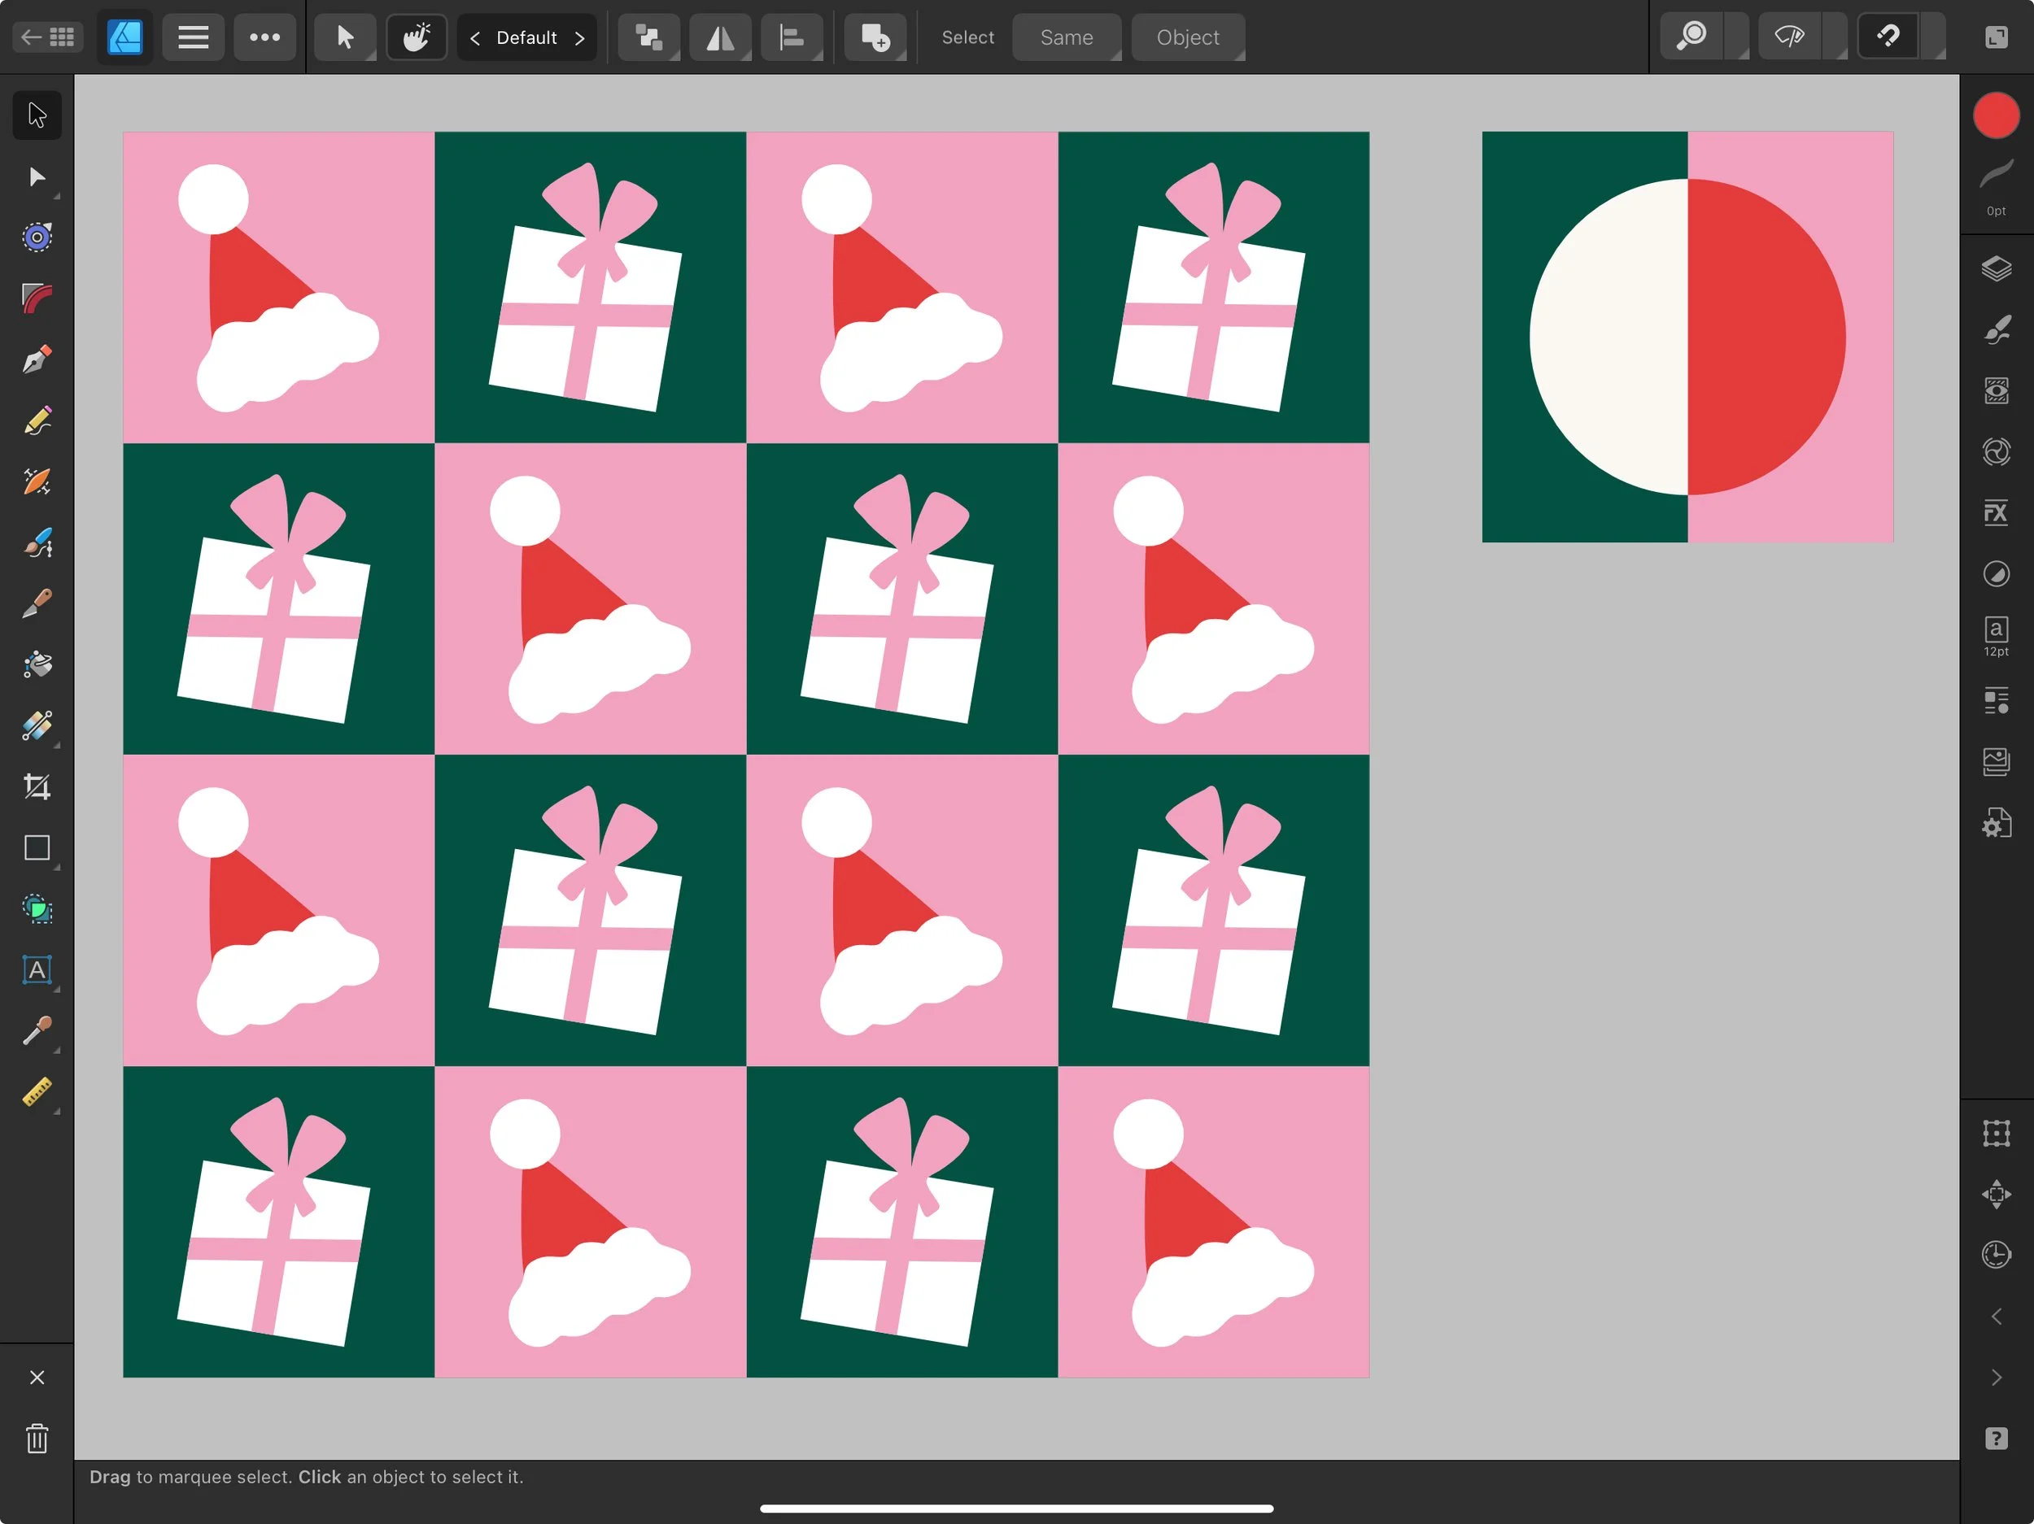This screenshot has width=2034, height=1524.
Task: Open the Brushes studio panel
Action: tap(1997, 330)
